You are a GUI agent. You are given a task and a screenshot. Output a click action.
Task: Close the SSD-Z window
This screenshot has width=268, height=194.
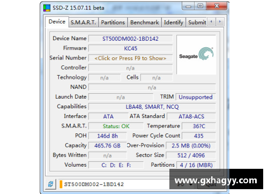click(x=217, y=6)
